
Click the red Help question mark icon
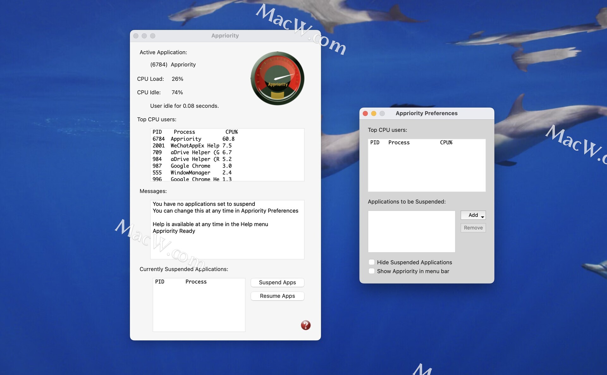(305, 325)
